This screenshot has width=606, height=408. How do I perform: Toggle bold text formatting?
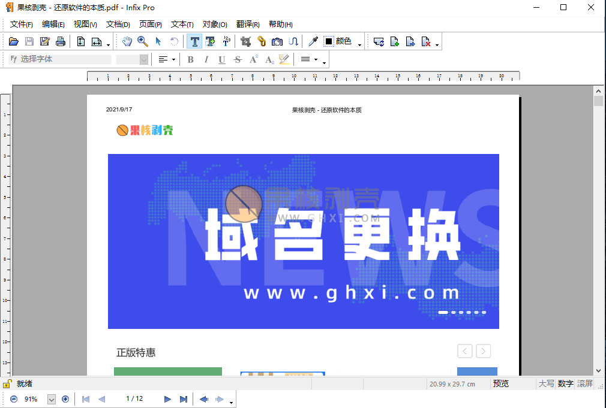pos(191,59)
